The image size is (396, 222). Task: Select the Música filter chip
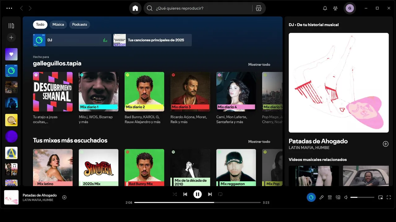point(58,24)
